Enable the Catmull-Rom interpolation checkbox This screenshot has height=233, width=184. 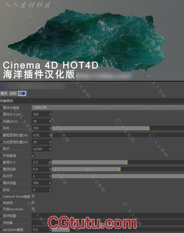(33, 197)
